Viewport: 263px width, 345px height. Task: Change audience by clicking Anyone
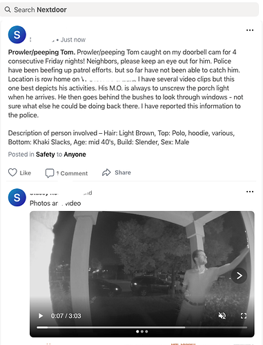75,155
